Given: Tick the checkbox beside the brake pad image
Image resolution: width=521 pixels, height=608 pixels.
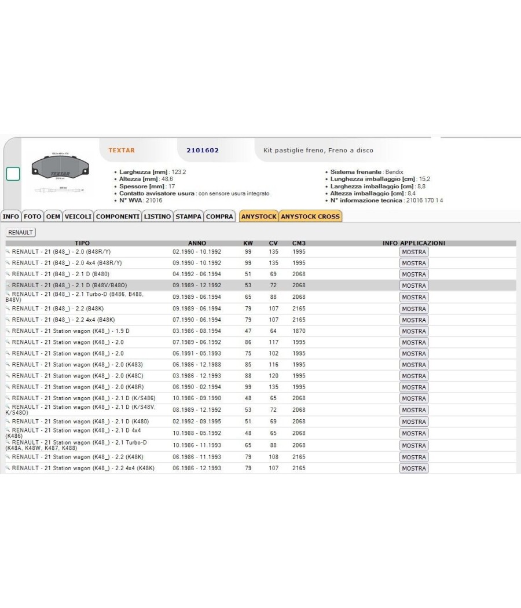Looking at the screenshot, I should 13,174.
